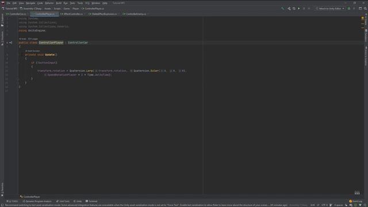Open the Build menu

pyautogui.click(x=59, y=3)
